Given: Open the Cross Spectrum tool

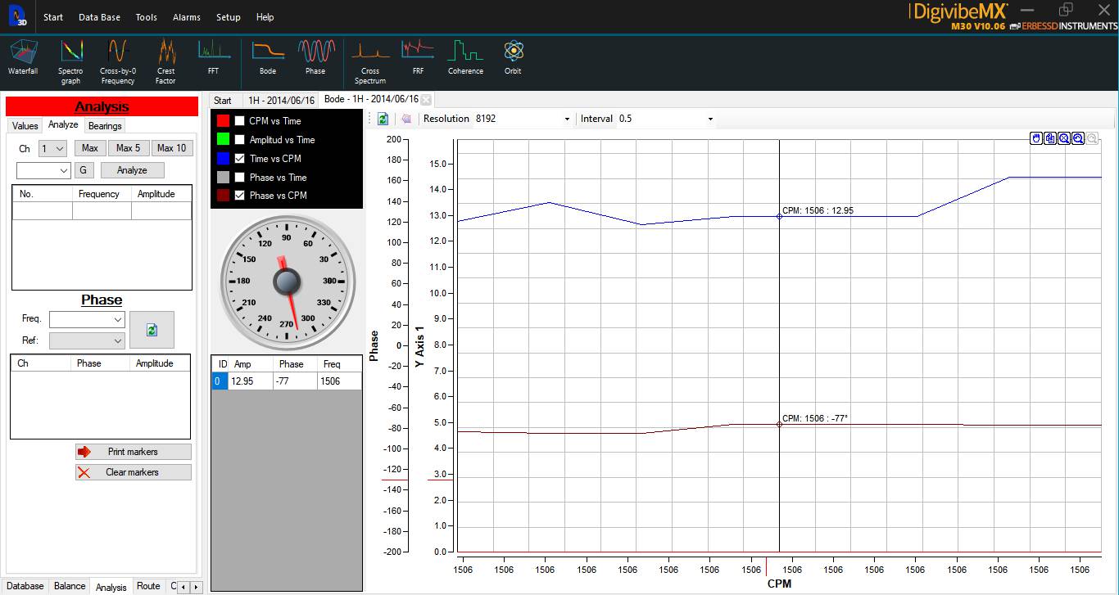Looking at the screenshot, I should [370, 56].
